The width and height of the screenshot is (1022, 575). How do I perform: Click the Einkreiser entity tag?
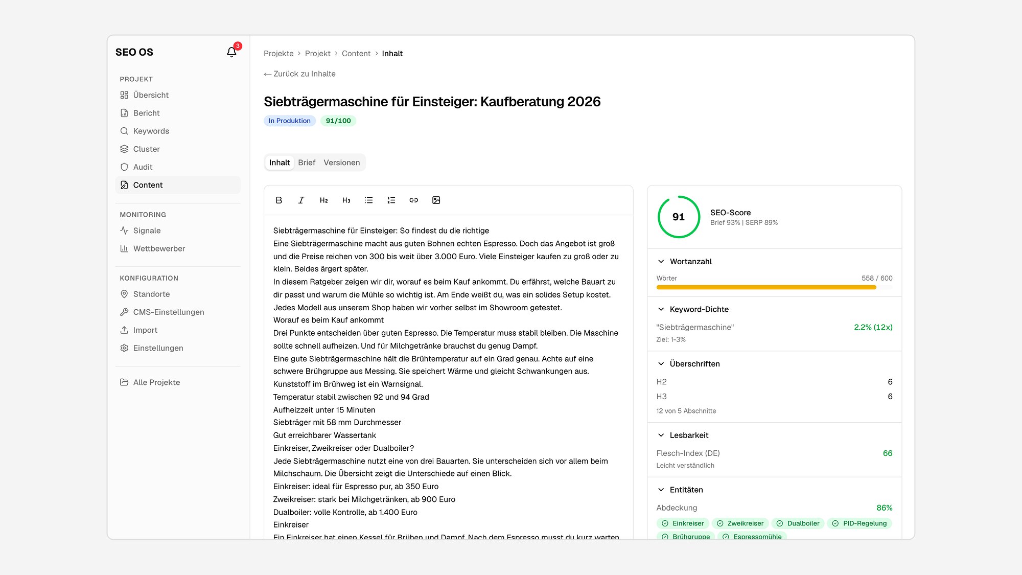tap(683, 523)
